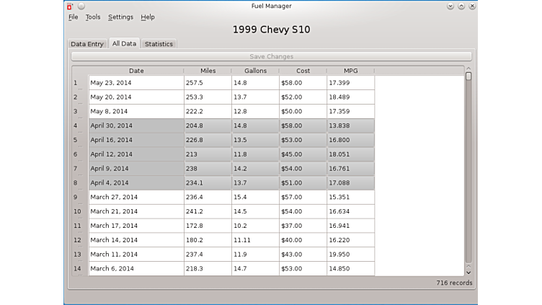Click the MPG column header
The height and width of the screenshot is (305, 542).
tap(350, 71)
